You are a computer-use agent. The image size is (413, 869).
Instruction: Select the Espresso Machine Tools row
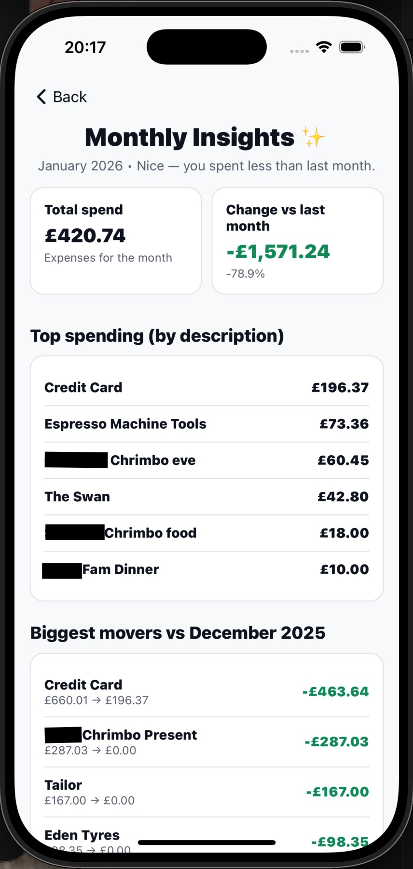coord(206,424)
